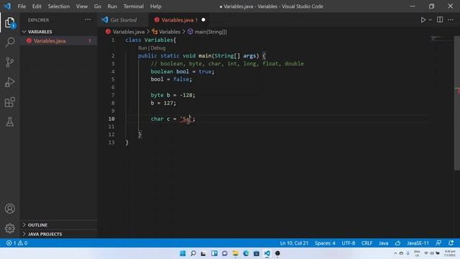Open the Manage gear menu
This screenshot has height=259, width=460.
pyautogui.click(x=9, y=228)
